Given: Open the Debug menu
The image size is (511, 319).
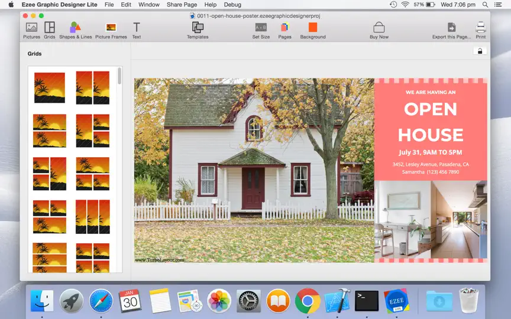Looking at the screenshot, I should pyautogui.click(x=232, y=5).
